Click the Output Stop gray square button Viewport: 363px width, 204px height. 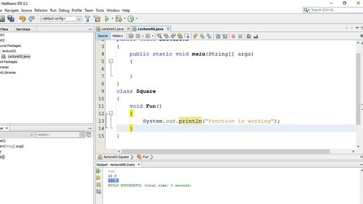pyautogui.click(x=98, y=185)
